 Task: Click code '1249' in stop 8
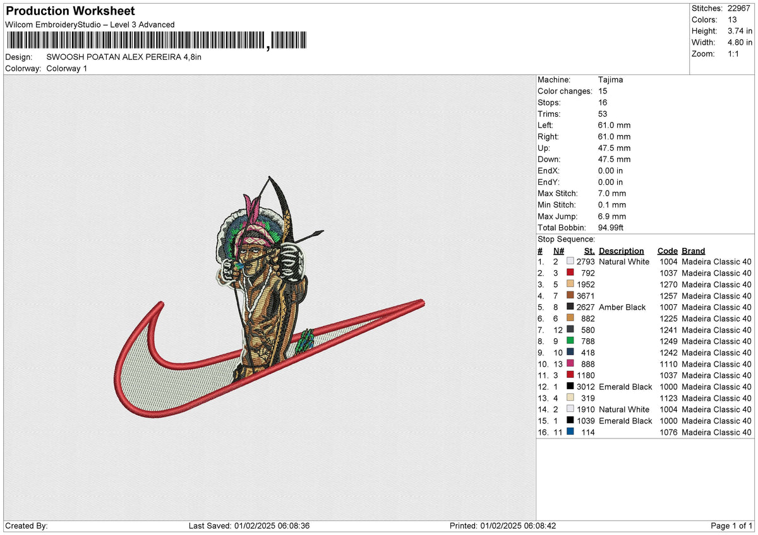[x=668, y=341]
